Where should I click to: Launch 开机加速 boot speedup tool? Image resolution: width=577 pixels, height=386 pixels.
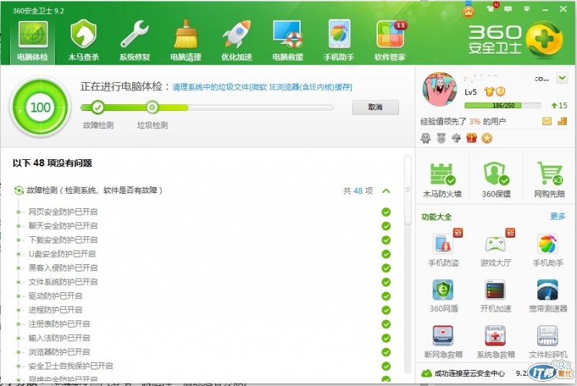(x=495, y=296)
